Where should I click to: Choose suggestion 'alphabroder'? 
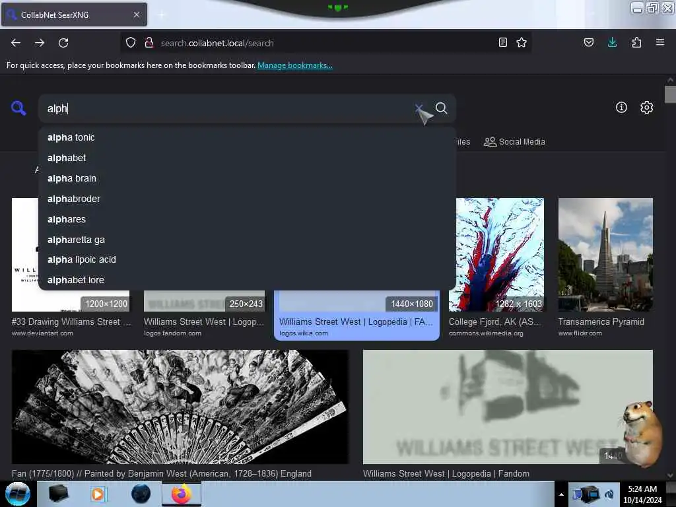pyautogui.click(x=247, y=199)
